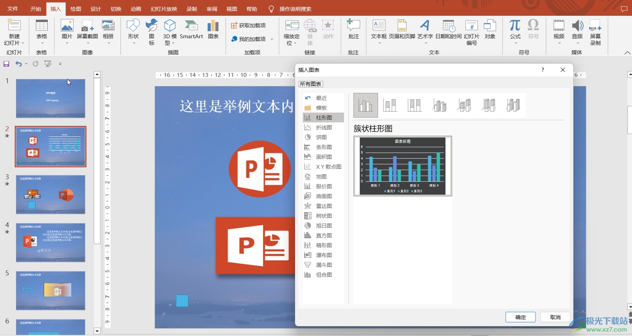Open the WordArt gallery

(425, 32)
